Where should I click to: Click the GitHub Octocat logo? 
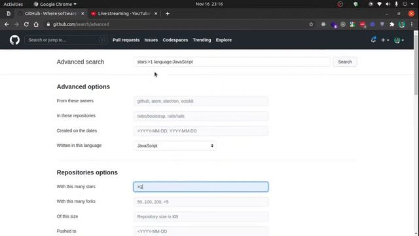tap(14, 40)
